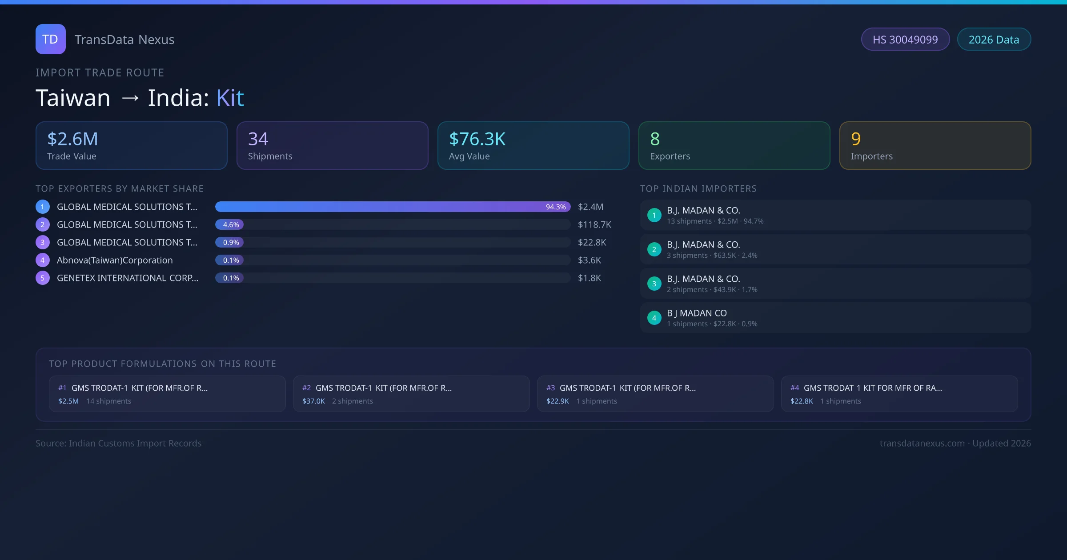Click the number 5 exporter rank badge
Screen dimensions: 1067x560
(x=43, y=278)
